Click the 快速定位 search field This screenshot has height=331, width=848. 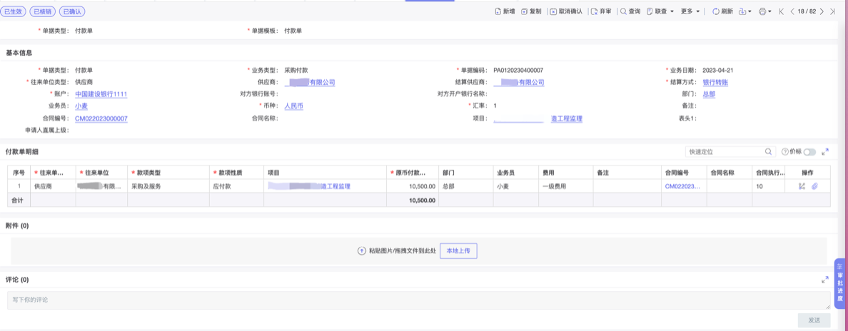[x=725, y=152]
